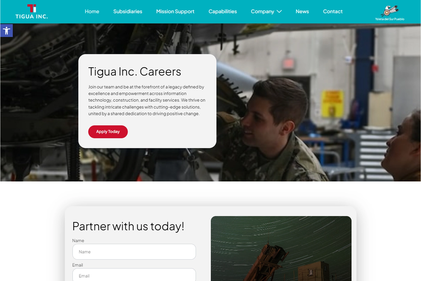Click the Email field label

tap(78, 265)
